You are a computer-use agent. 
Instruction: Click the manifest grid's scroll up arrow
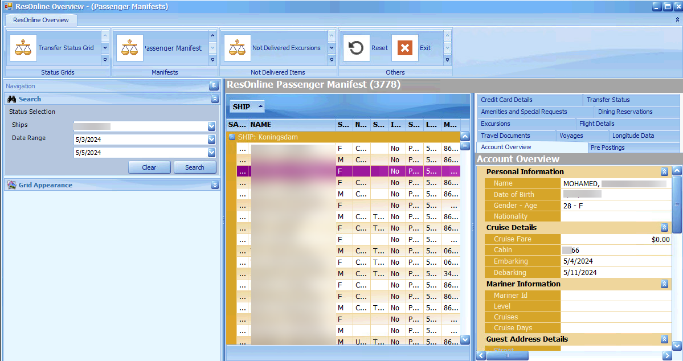tap(465, 136)
